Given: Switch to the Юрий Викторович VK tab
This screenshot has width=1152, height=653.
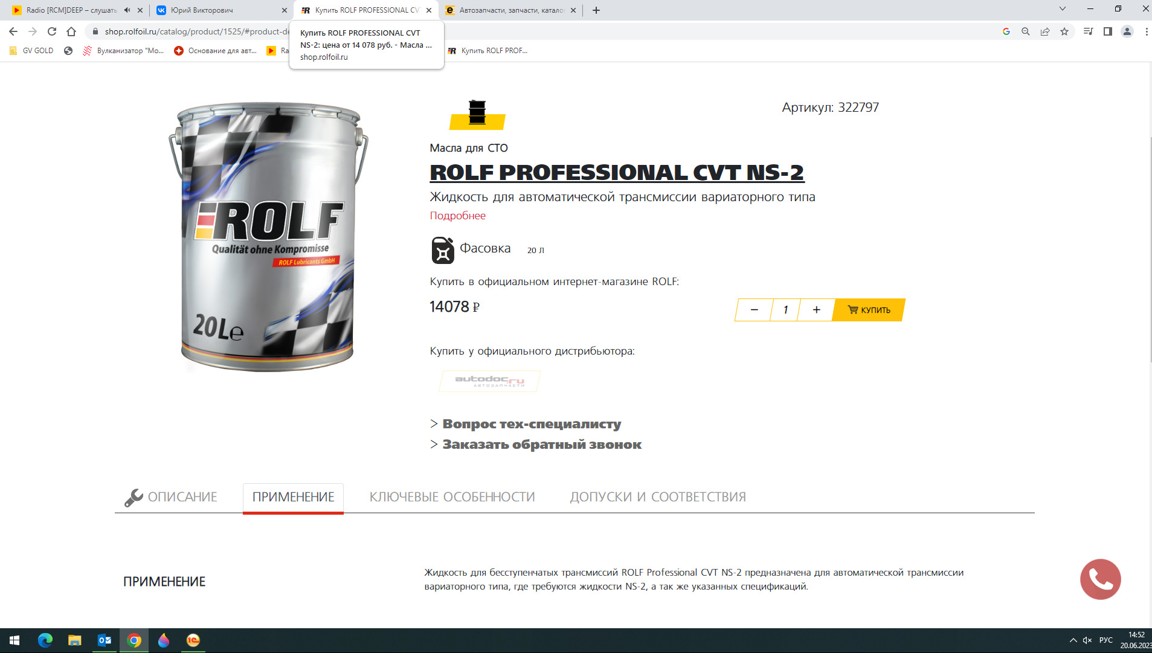Looking at the screenshot, I should [216, 10].
